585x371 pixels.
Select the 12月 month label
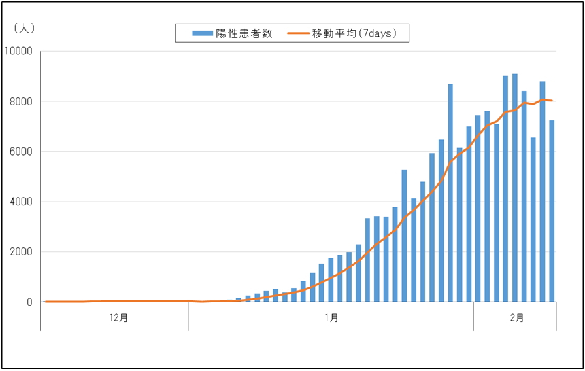(x=118, y=318)
